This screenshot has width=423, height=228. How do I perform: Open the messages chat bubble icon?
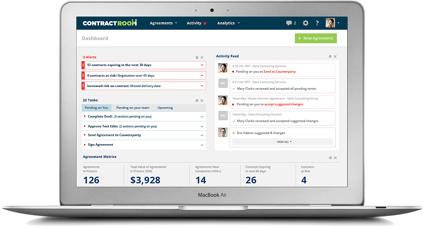[289, 23]
